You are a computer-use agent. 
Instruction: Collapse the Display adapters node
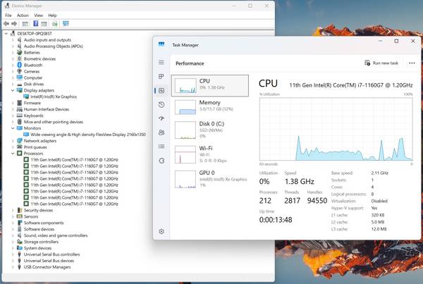(13, 90)
